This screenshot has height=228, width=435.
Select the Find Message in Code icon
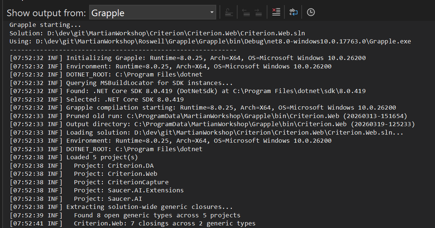point(229,12)
